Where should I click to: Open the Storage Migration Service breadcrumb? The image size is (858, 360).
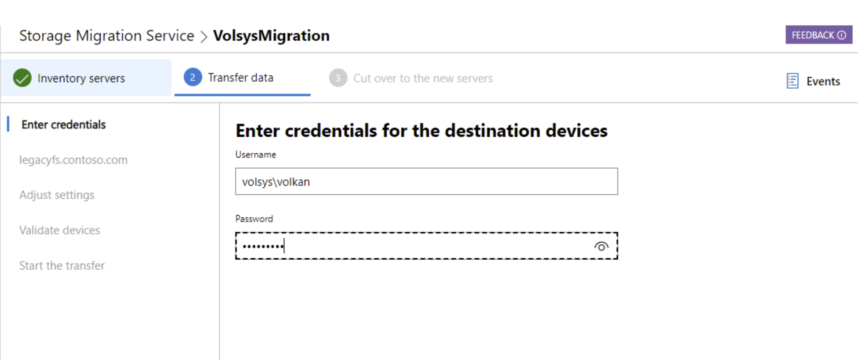106,35
